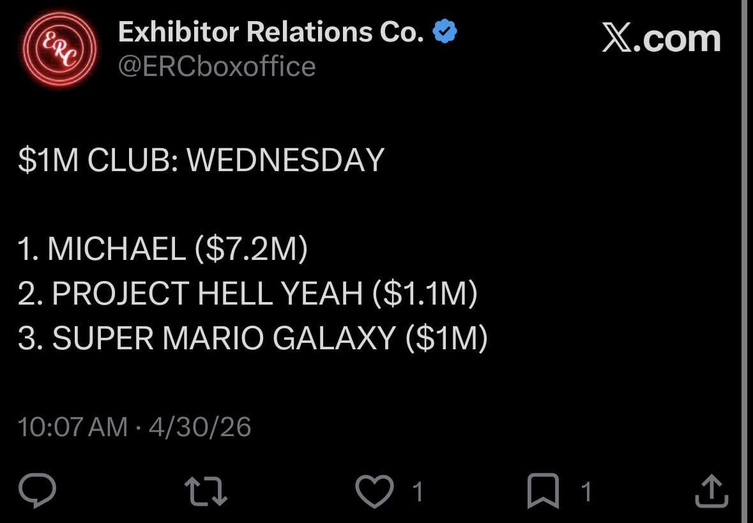Select the 4/30/26 post date

pyautogui.click(x=200, y=427)
